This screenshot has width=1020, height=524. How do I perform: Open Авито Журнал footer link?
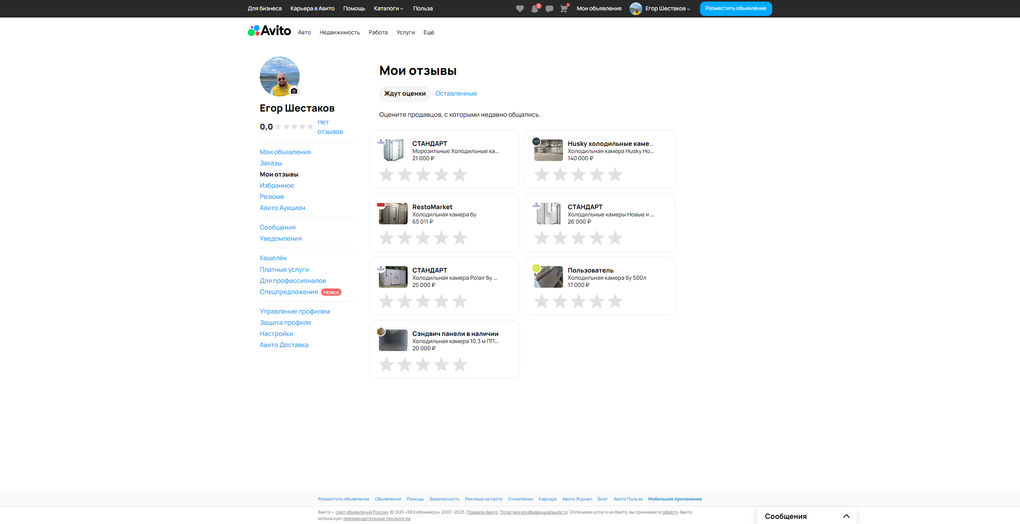(577, 499)
